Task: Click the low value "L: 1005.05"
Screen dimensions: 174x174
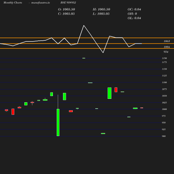Action: [101, 14]
